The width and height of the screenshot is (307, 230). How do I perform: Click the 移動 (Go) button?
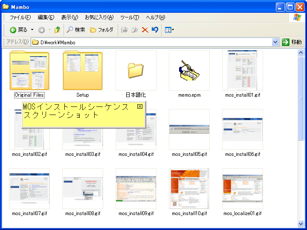292,42
